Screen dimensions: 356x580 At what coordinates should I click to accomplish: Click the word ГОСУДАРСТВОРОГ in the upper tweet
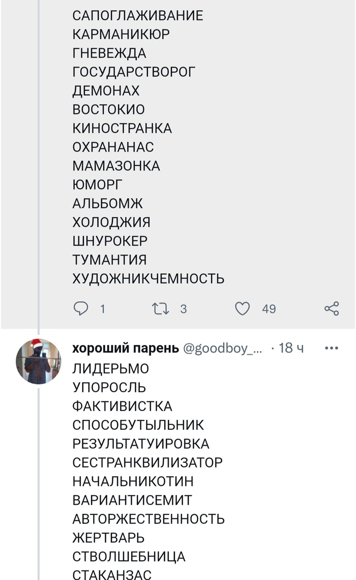[134, 72]
